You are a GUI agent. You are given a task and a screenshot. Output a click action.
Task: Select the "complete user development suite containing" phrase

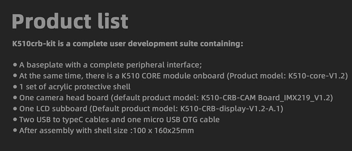tap(169, 44)
